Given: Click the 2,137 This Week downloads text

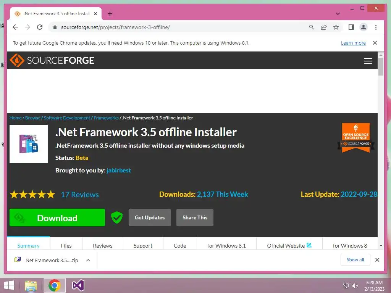Looking at the screenshot, I should pos(223,194).
